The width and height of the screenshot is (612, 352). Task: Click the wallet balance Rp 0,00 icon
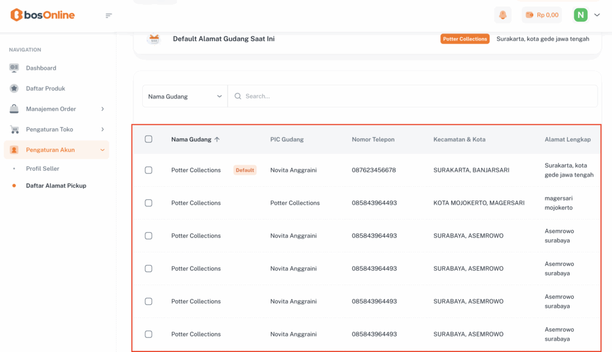pos(530,15)
